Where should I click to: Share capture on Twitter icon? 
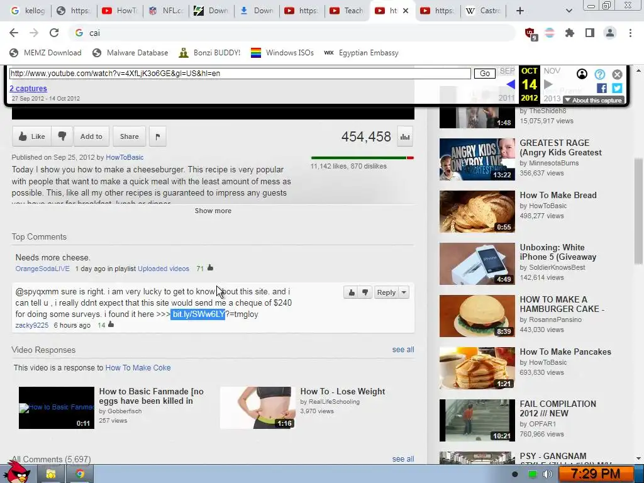[617, 88]
